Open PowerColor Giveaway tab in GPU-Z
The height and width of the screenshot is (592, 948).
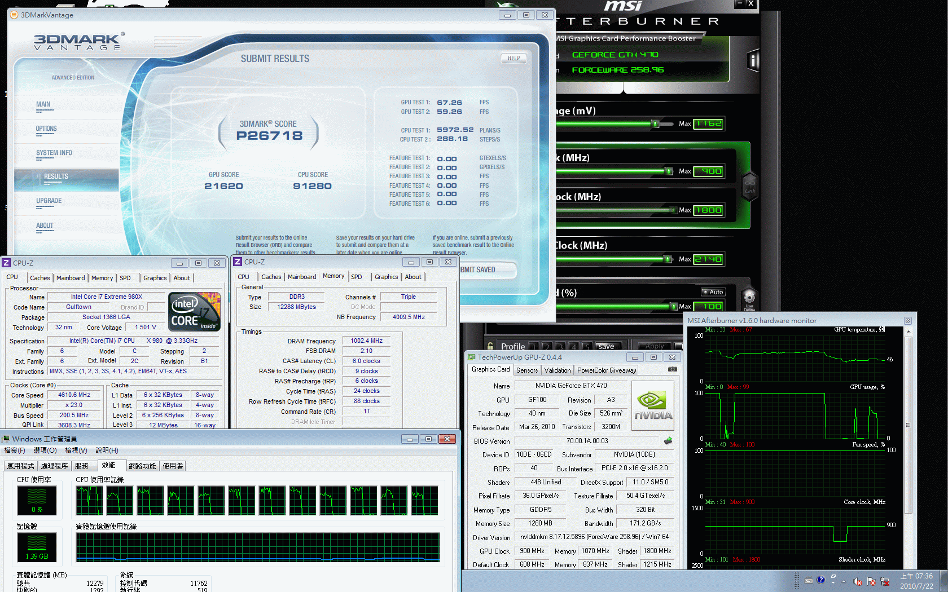[607, 370]
